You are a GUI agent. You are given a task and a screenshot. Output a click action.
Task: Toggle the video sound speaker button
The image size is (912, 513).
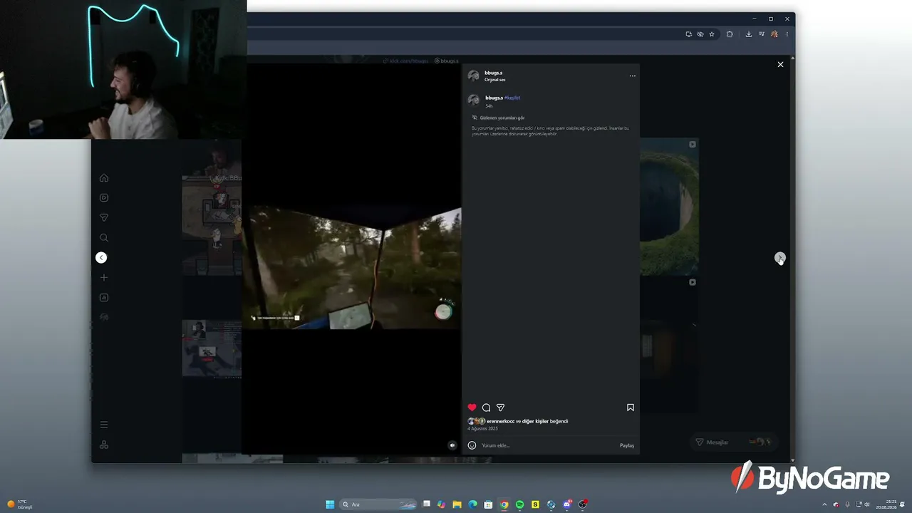[452, 445]
